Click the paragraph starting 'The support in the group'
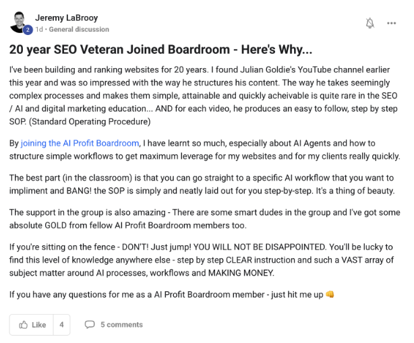 (202, 218)
